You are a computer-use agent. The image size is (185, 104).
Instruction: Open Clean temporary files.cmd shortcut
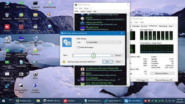click(x=7, y=77)
